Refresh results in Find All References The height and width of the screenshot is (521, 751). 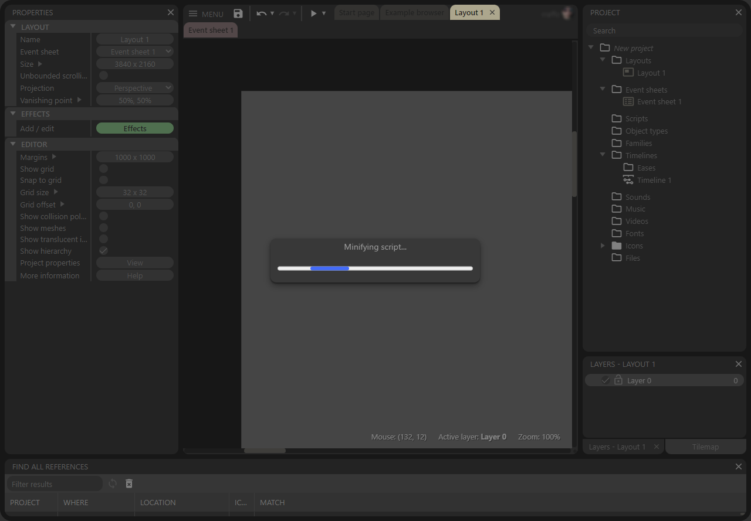(x=113, y=483)
